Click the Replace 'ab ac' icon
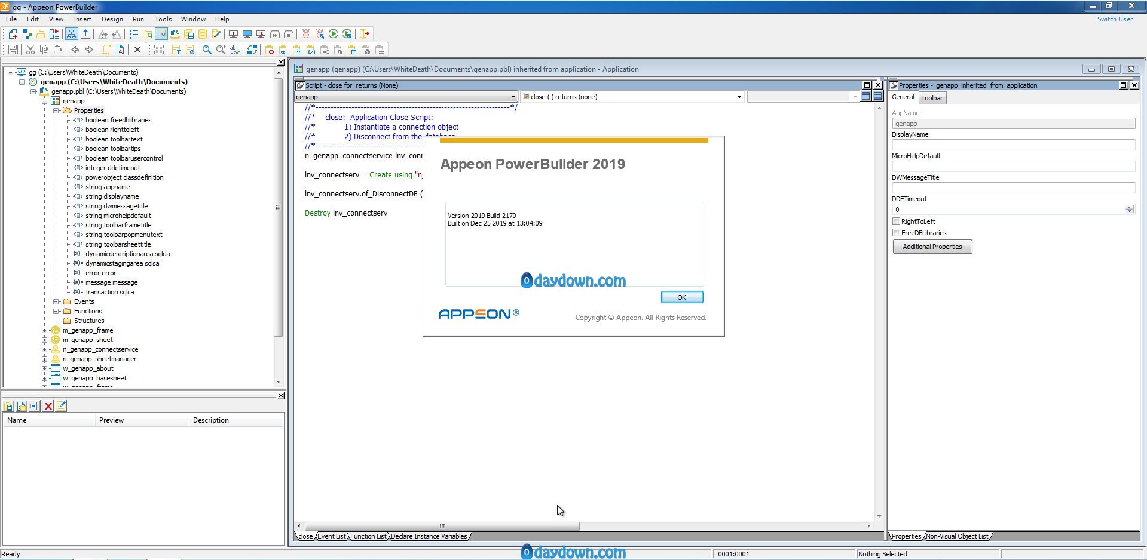This screenshot has width=1147, height=560. click(235, 50)
